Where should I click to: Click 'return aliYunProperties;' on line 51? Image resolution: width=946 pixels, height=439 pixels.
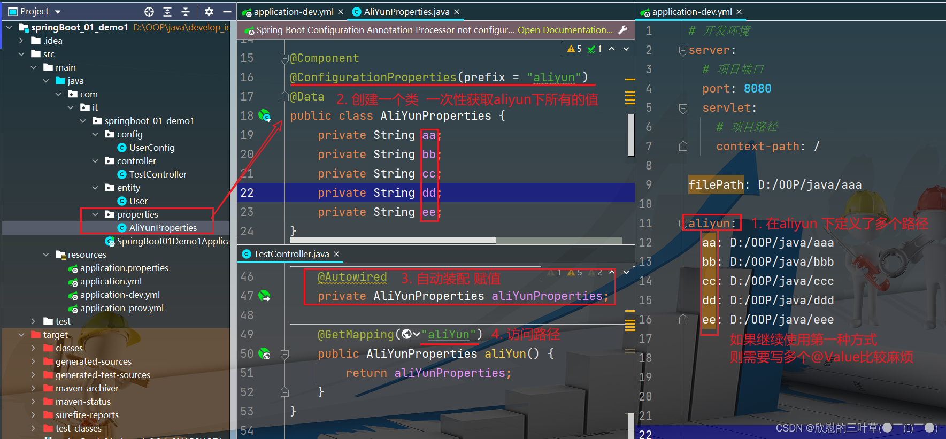click(428, 373)
